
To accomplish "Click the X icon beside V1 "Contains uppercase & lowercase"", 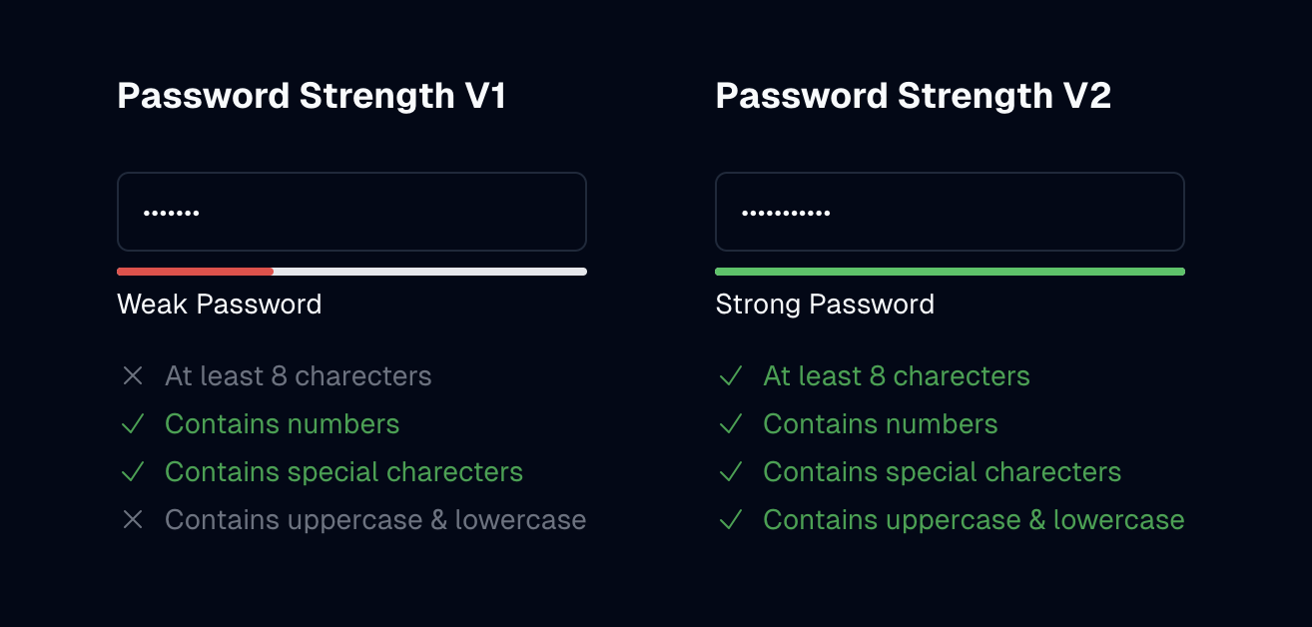I will click(133, 520).
